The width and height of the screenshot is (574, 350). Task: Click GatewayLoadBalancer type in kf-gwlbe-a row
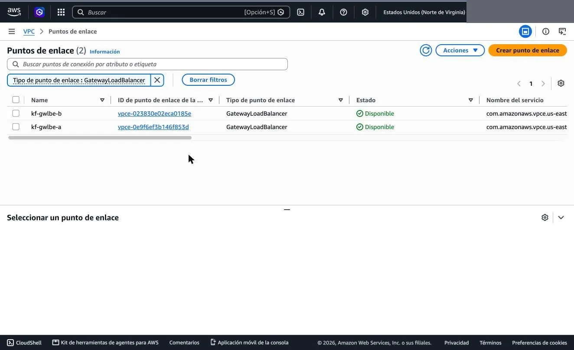(257, 127)
